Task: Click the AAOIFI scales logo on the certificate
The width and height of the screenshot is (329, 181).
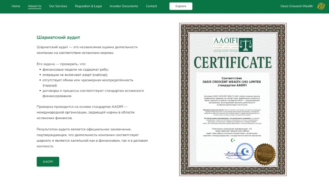Action: click(x=246, y=45)
